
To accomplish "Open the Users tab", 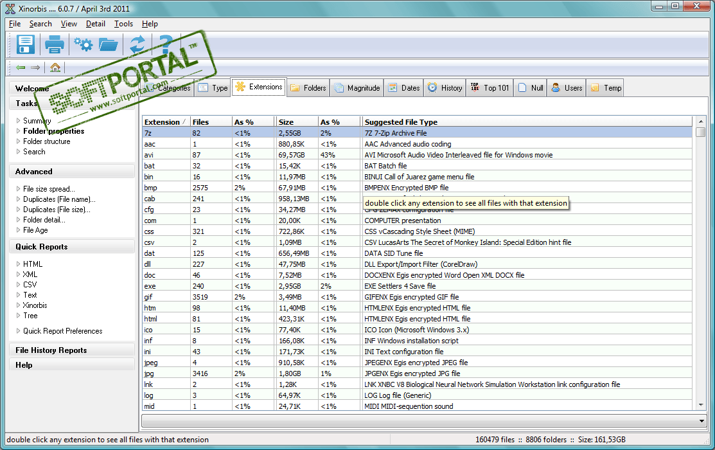I will [567, 87].
